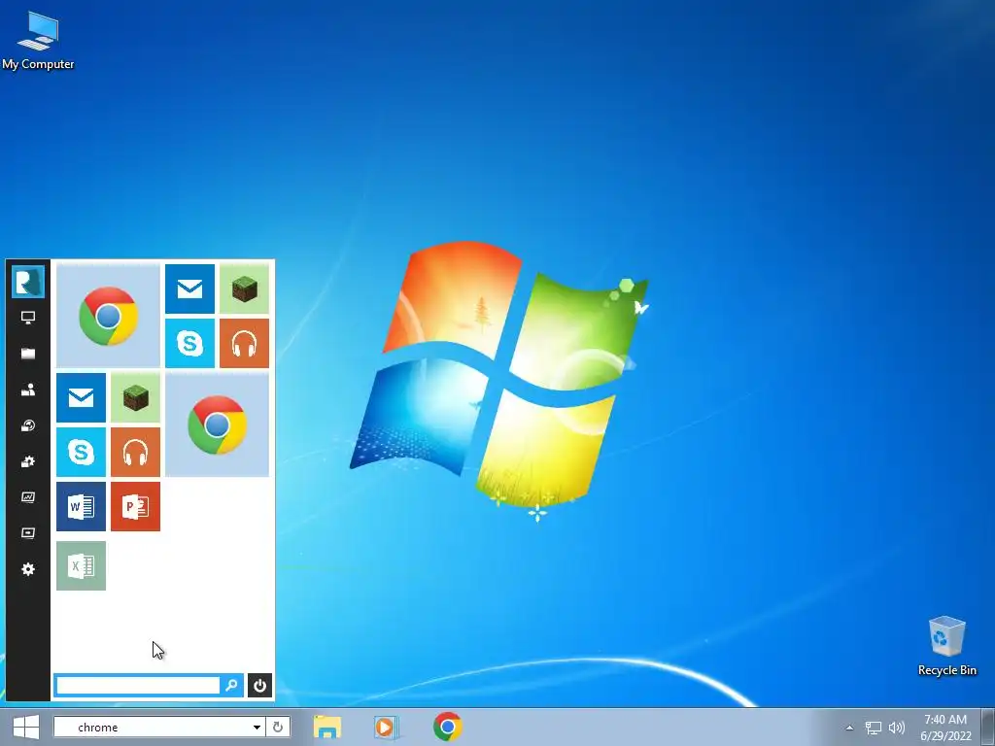Viewport: 995px width, 746px height.
Task: Click the start menu search magnifier button
Action: (x=231, y=685)
